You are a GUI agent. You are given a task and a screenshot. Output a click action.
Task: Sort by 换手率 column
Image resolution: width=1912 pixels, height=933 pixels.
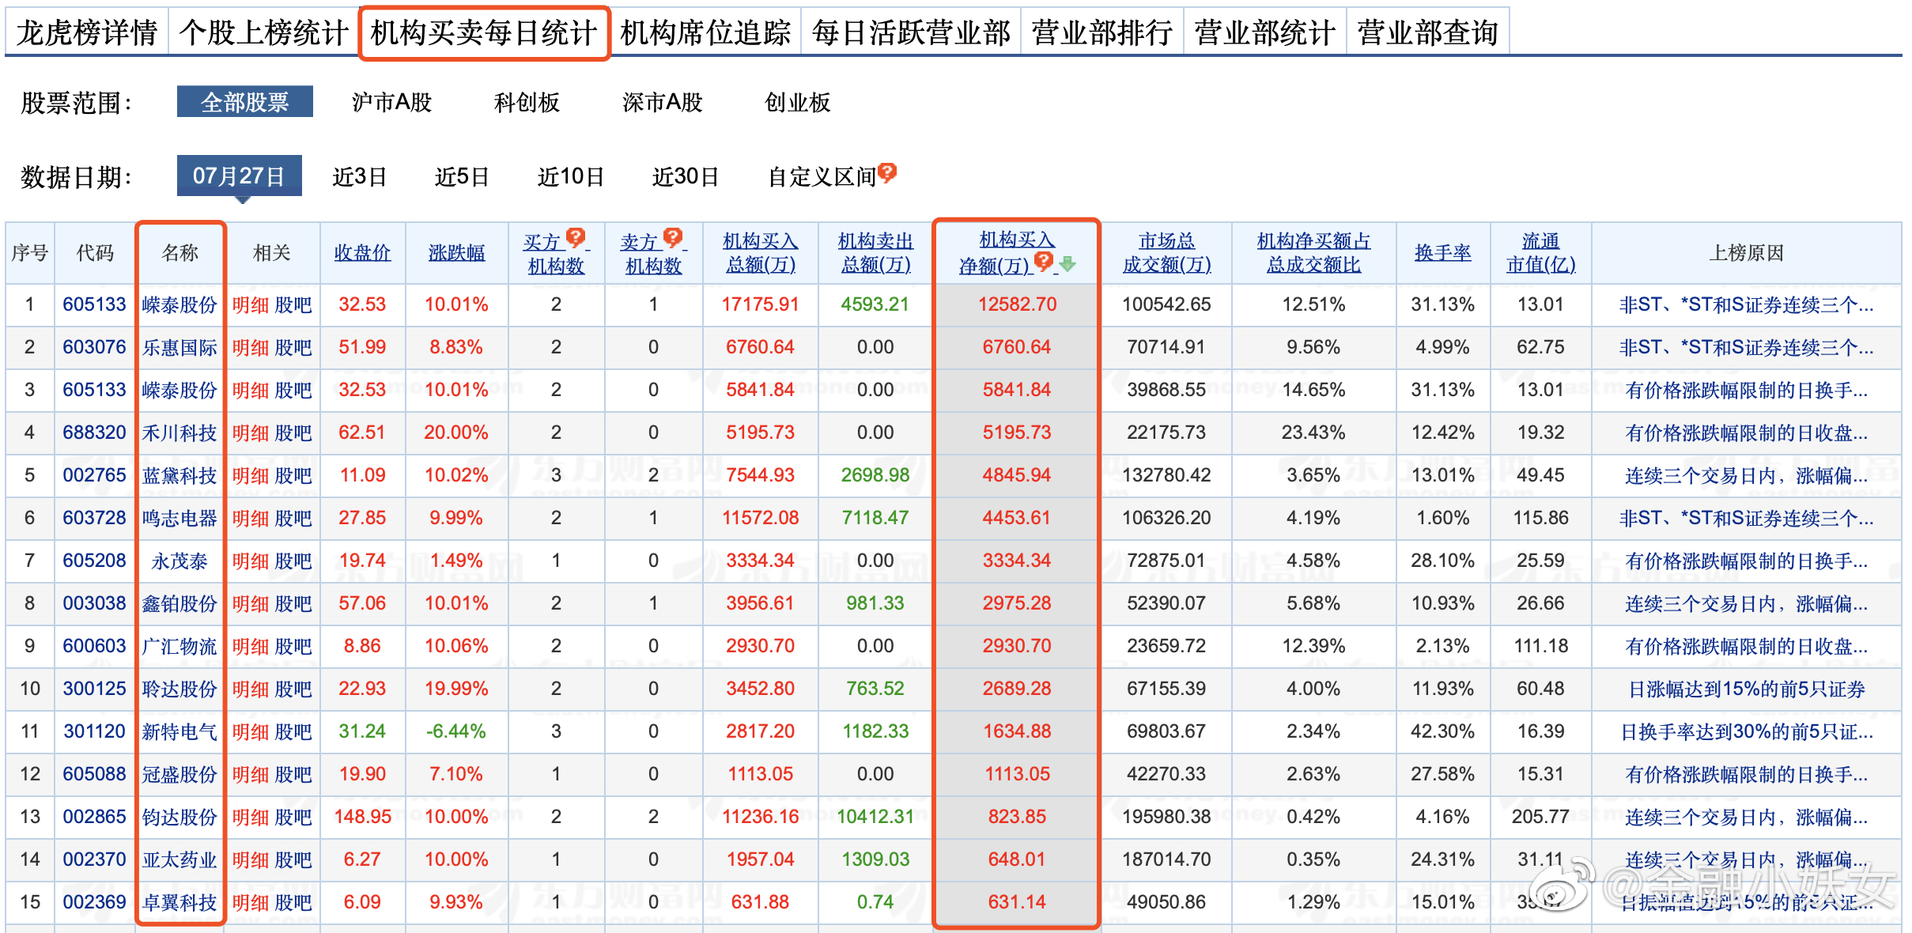pyautogui.click(x=1443, y=253)
